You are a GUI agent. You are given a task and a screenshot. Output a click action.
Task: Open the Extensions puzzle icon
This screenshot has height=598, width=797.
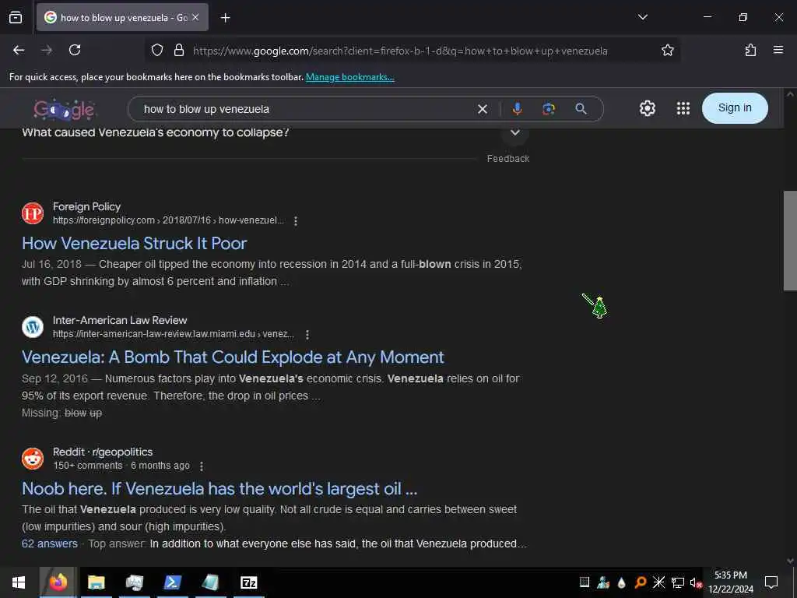click(750, 50)
